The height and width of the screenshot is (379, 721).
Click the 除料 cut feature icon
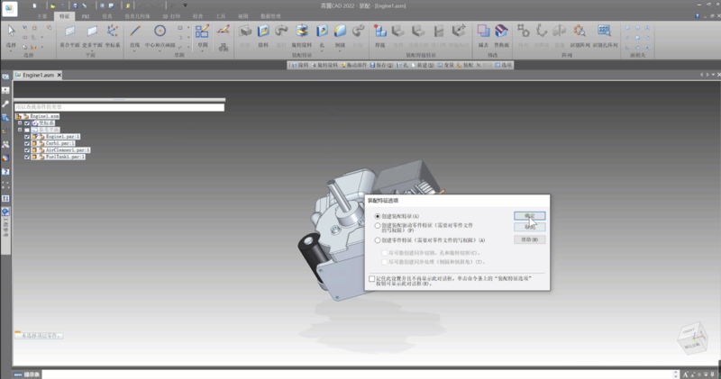(x=263, y=33)
